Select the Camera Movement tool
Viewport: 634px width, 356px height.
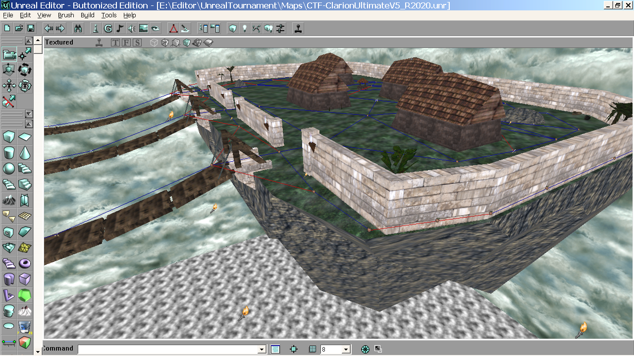coord(9,54)
